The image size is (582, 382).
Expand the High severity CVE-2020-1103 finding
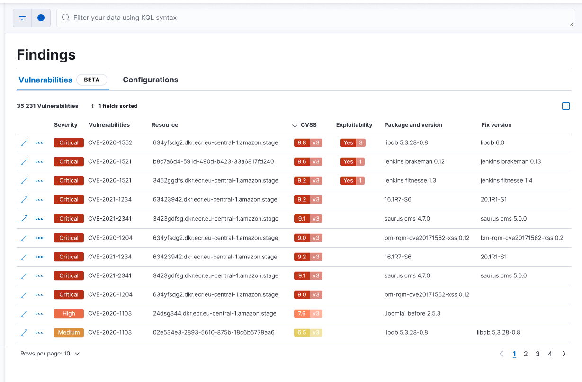[x=24, y=313]
